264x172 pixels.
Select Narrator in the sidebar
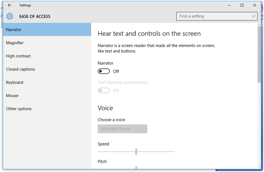(x=45, y=30)
